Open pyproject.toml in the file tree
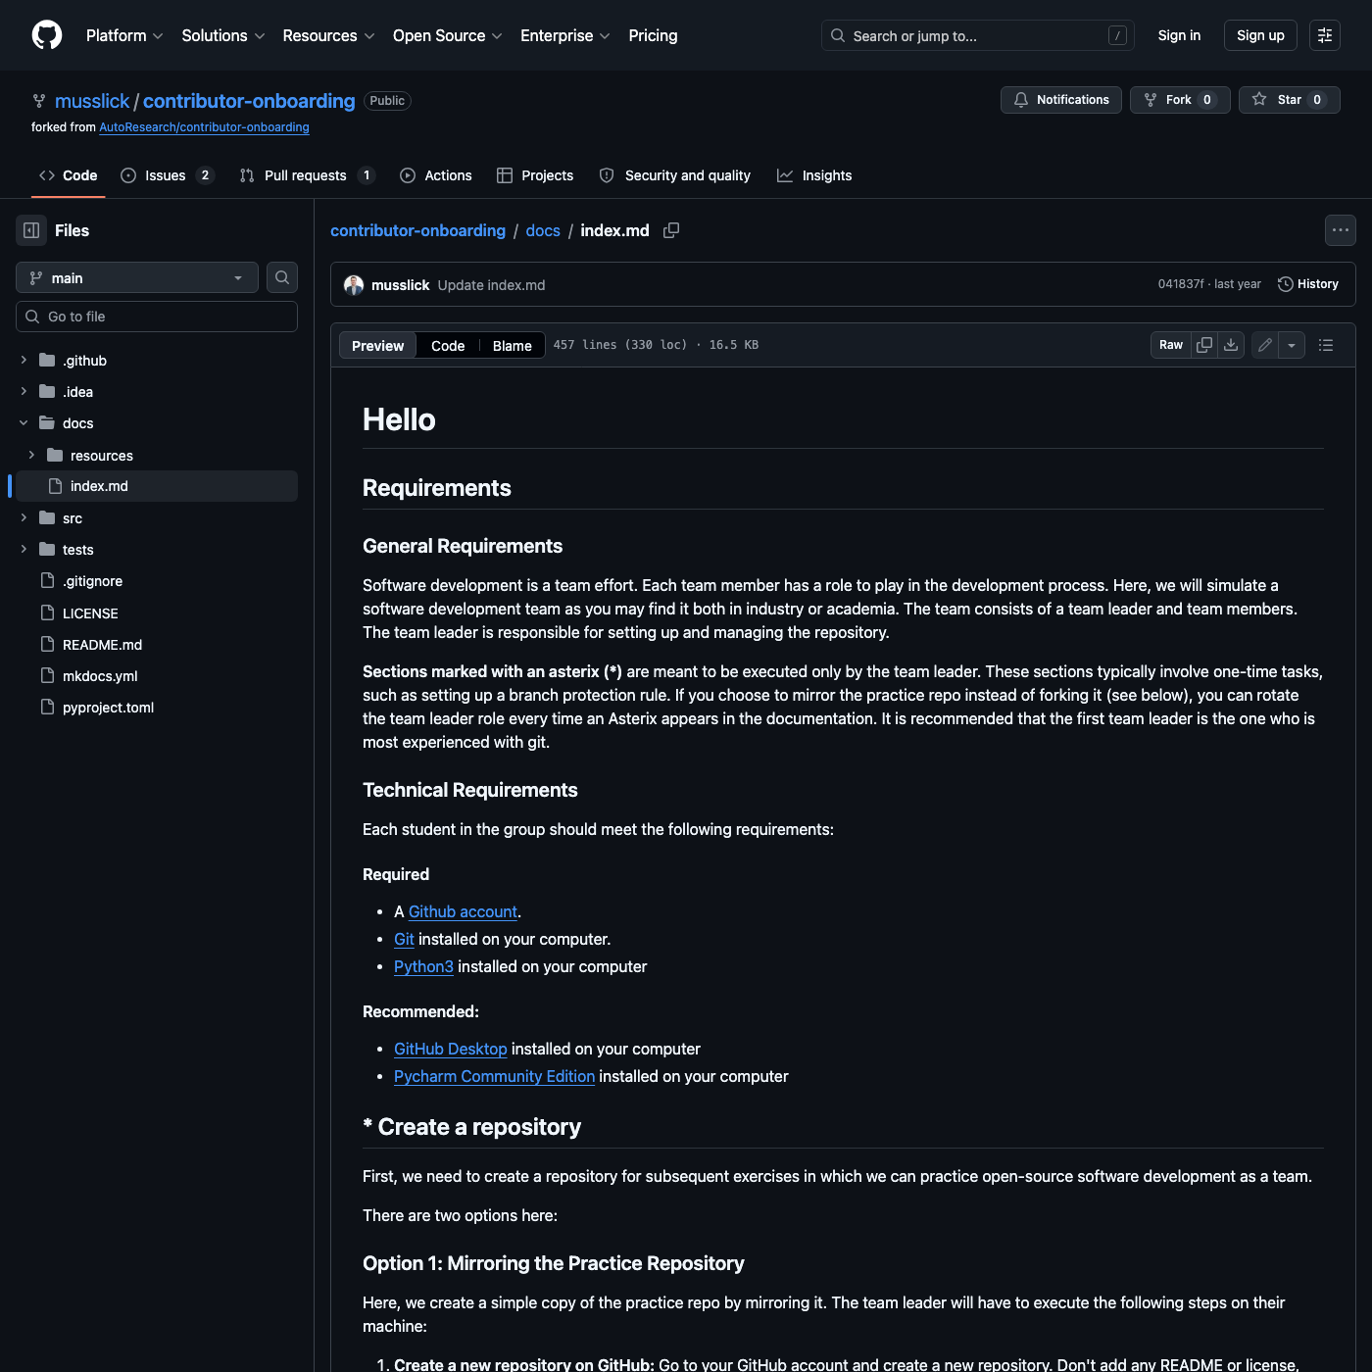1372x1372 pixels. coord(108,708)
